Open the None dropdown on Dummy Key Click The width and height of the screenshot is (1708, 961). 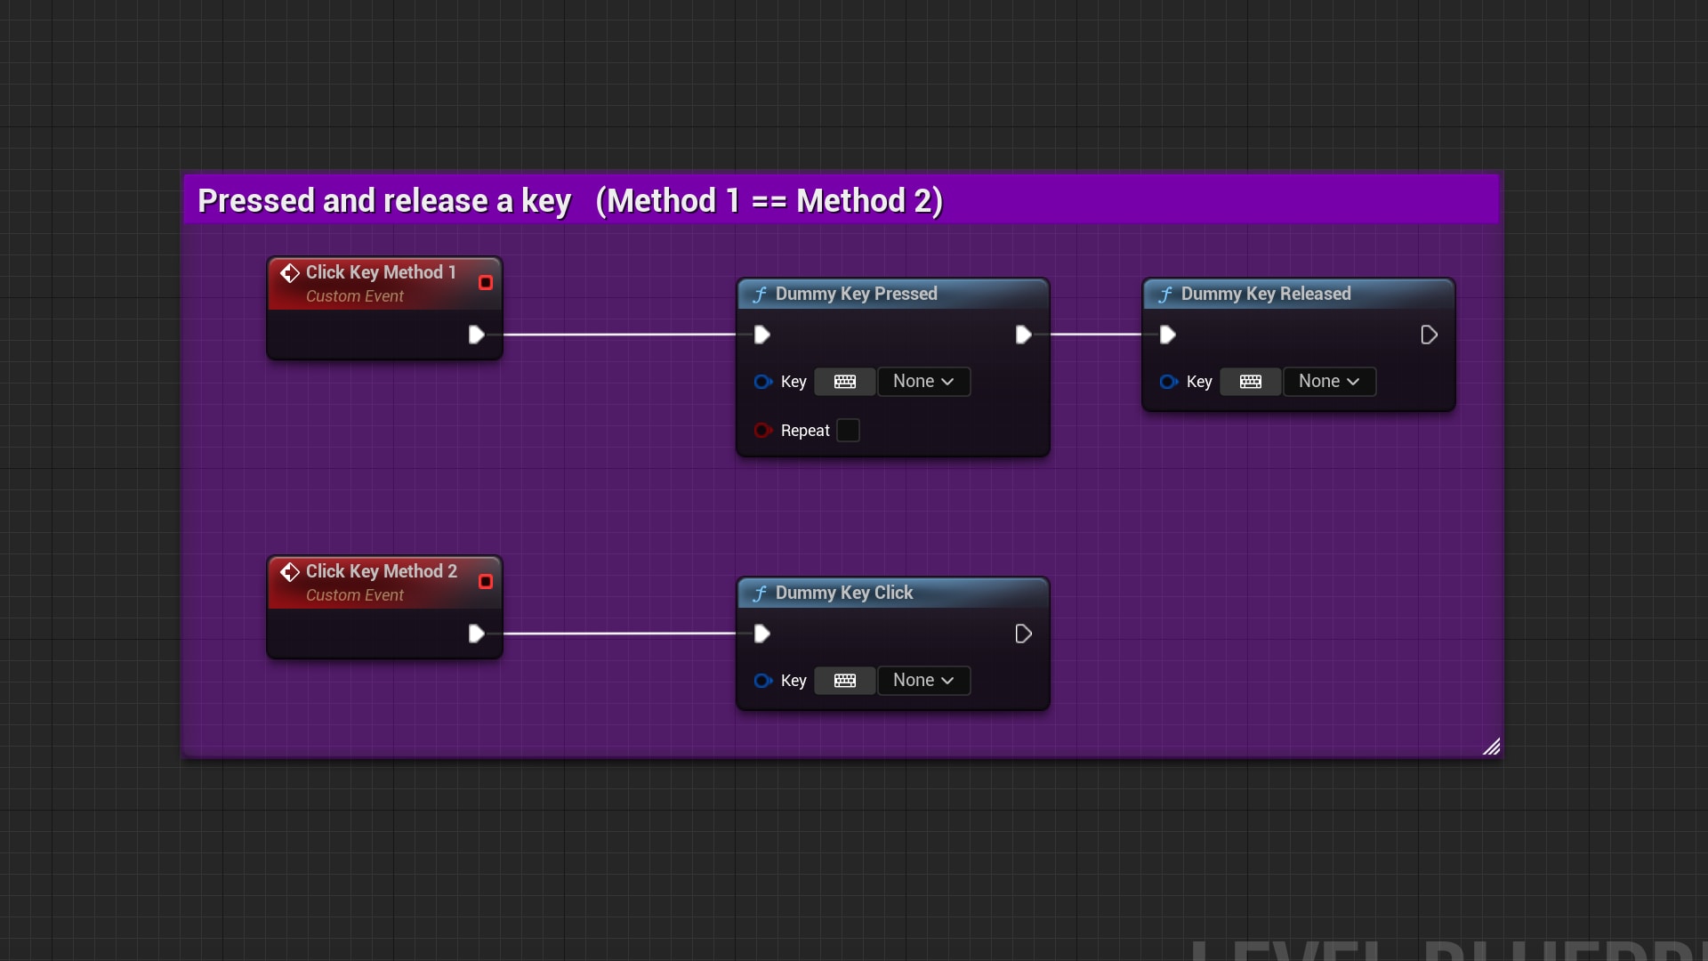coord(922,680)
